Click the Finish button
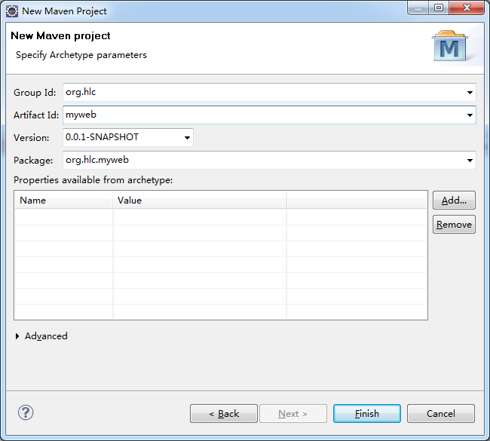The image size is (490, 441). point(367,414)
